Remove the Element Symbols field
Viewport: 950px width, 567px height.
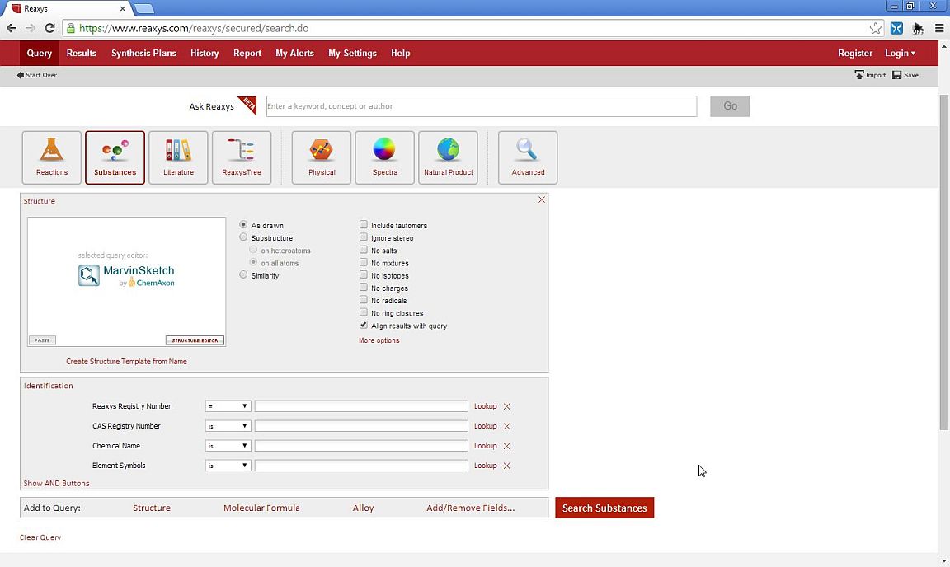[507, 466]
